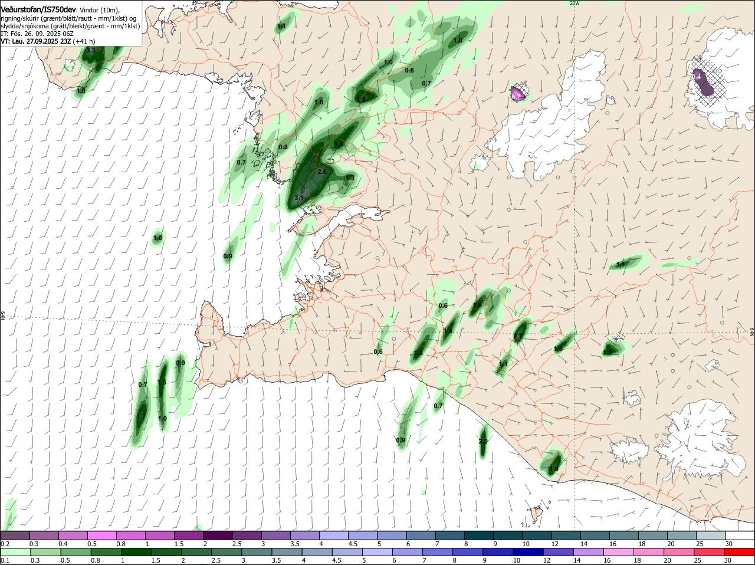755x565 pixels.
Task: Select the rain scale swatch above the 2.5 label
Action: [x=226, y=553]
